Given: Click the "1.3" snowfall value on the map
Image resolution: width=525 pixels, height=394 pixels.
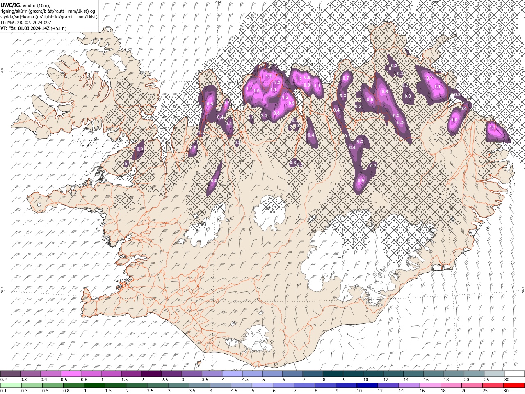Looking at the screenshot, I should [x=277, y=82].
